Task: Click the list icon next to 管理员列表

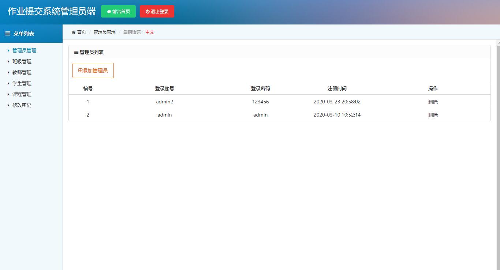Action: tap(75, 52)
